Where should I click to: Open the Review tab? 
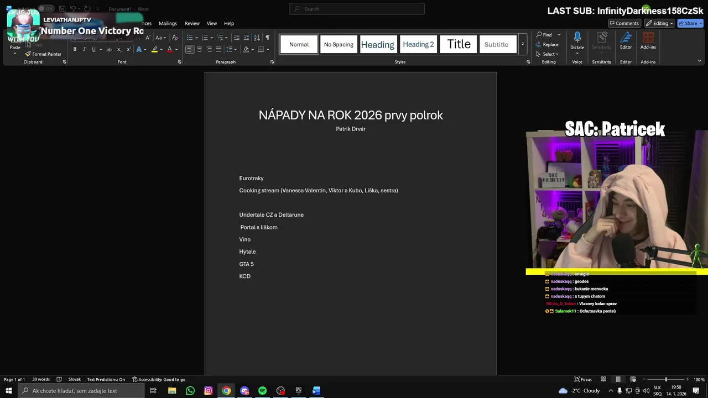[x=192, y=23]
